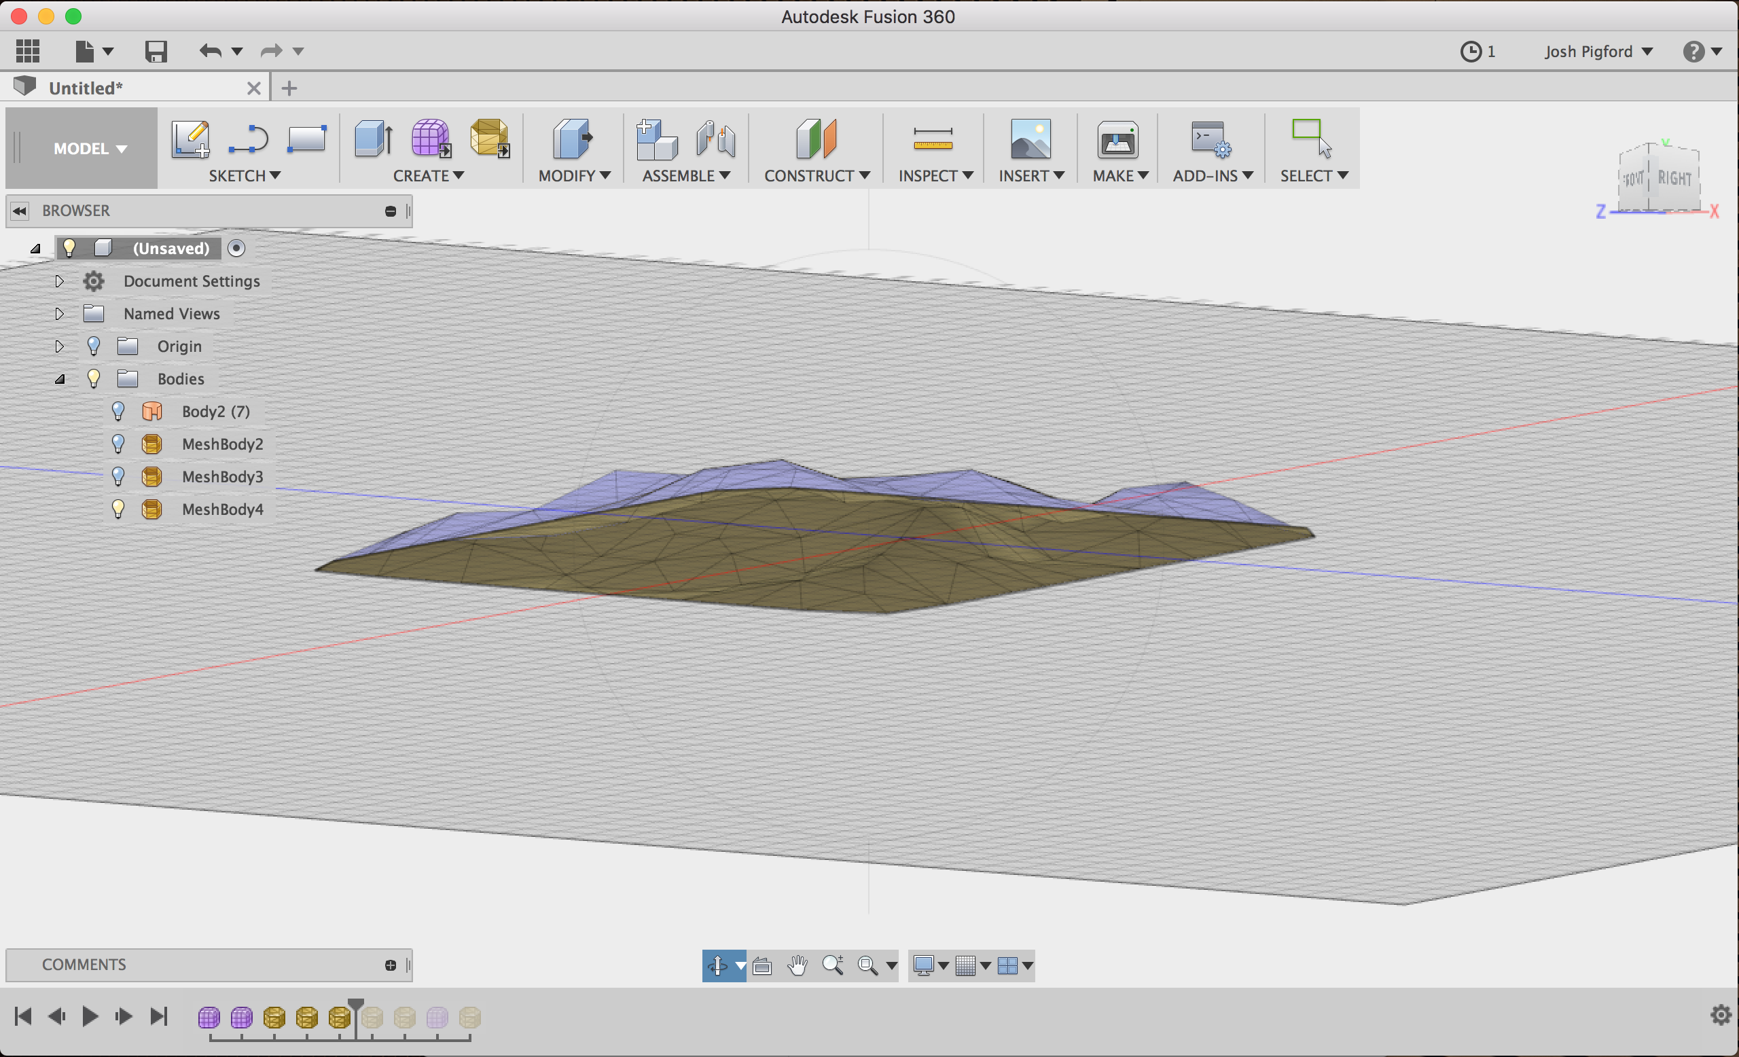Jump to timeline end

(x=160, y=1017)
